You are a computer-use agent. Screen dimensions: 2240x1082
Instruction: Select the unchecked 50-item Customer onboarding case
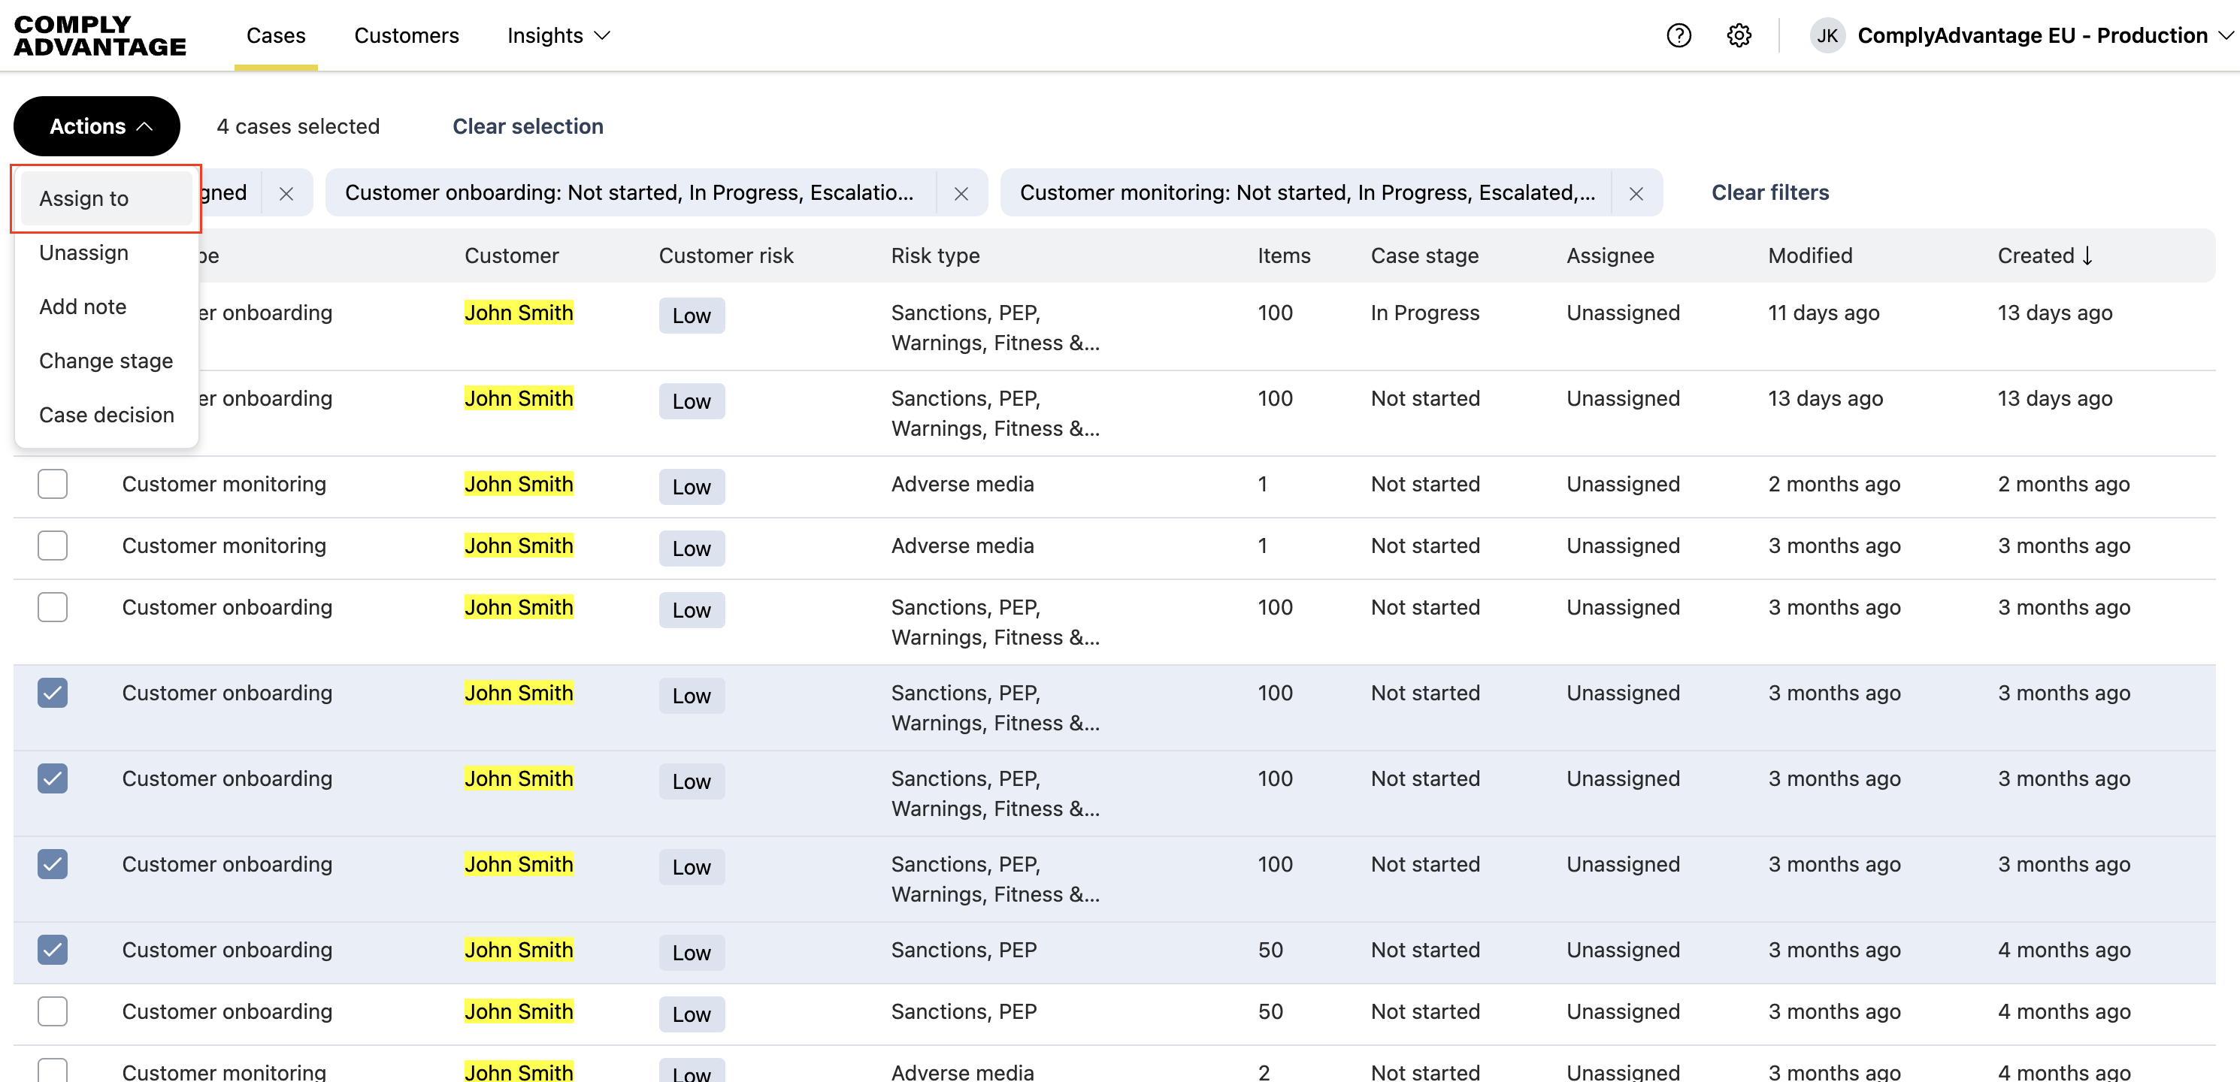(x=52, y=1011)
